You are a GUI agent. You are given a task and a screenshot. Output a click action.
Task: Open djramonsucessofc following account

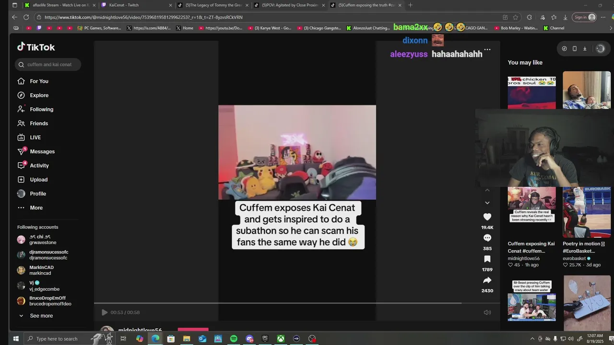[43, 255]
